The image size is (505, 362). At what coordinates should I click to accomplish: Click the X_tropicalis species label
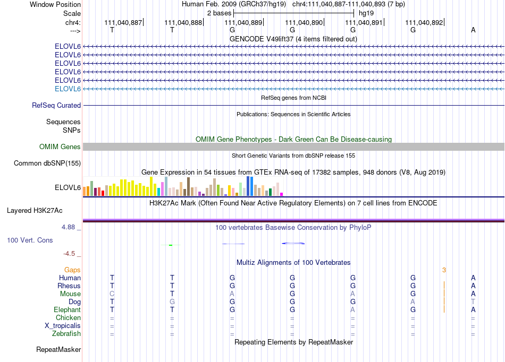click(63, 326)
